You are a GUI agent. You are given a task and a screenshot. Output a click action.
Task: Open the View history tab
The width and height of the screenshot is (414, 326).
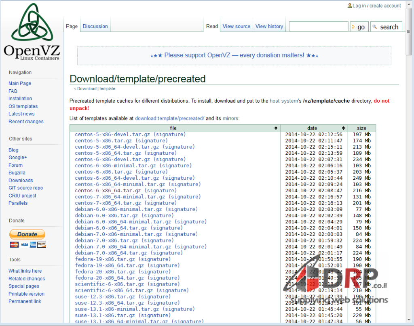[x=269, y=26]
